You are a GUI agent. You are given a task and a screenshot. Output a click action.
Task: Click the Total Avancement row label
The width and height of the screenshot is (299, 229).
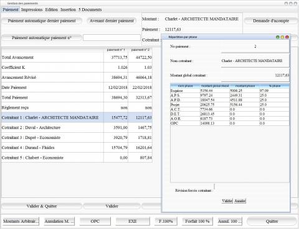pyautogui.click(x=17, y=57)
